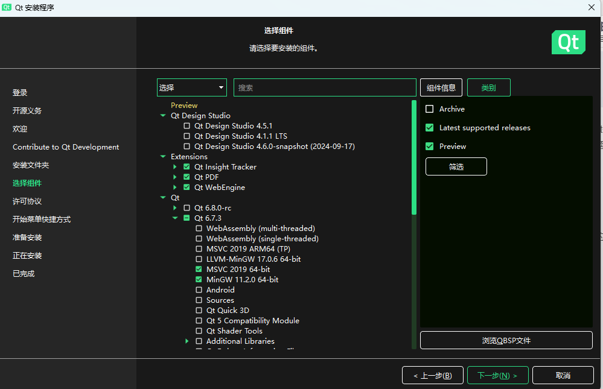The width and height of the screenshot is (603, 389).
Task: Click the Qt logo in the header
Action: 569,42
